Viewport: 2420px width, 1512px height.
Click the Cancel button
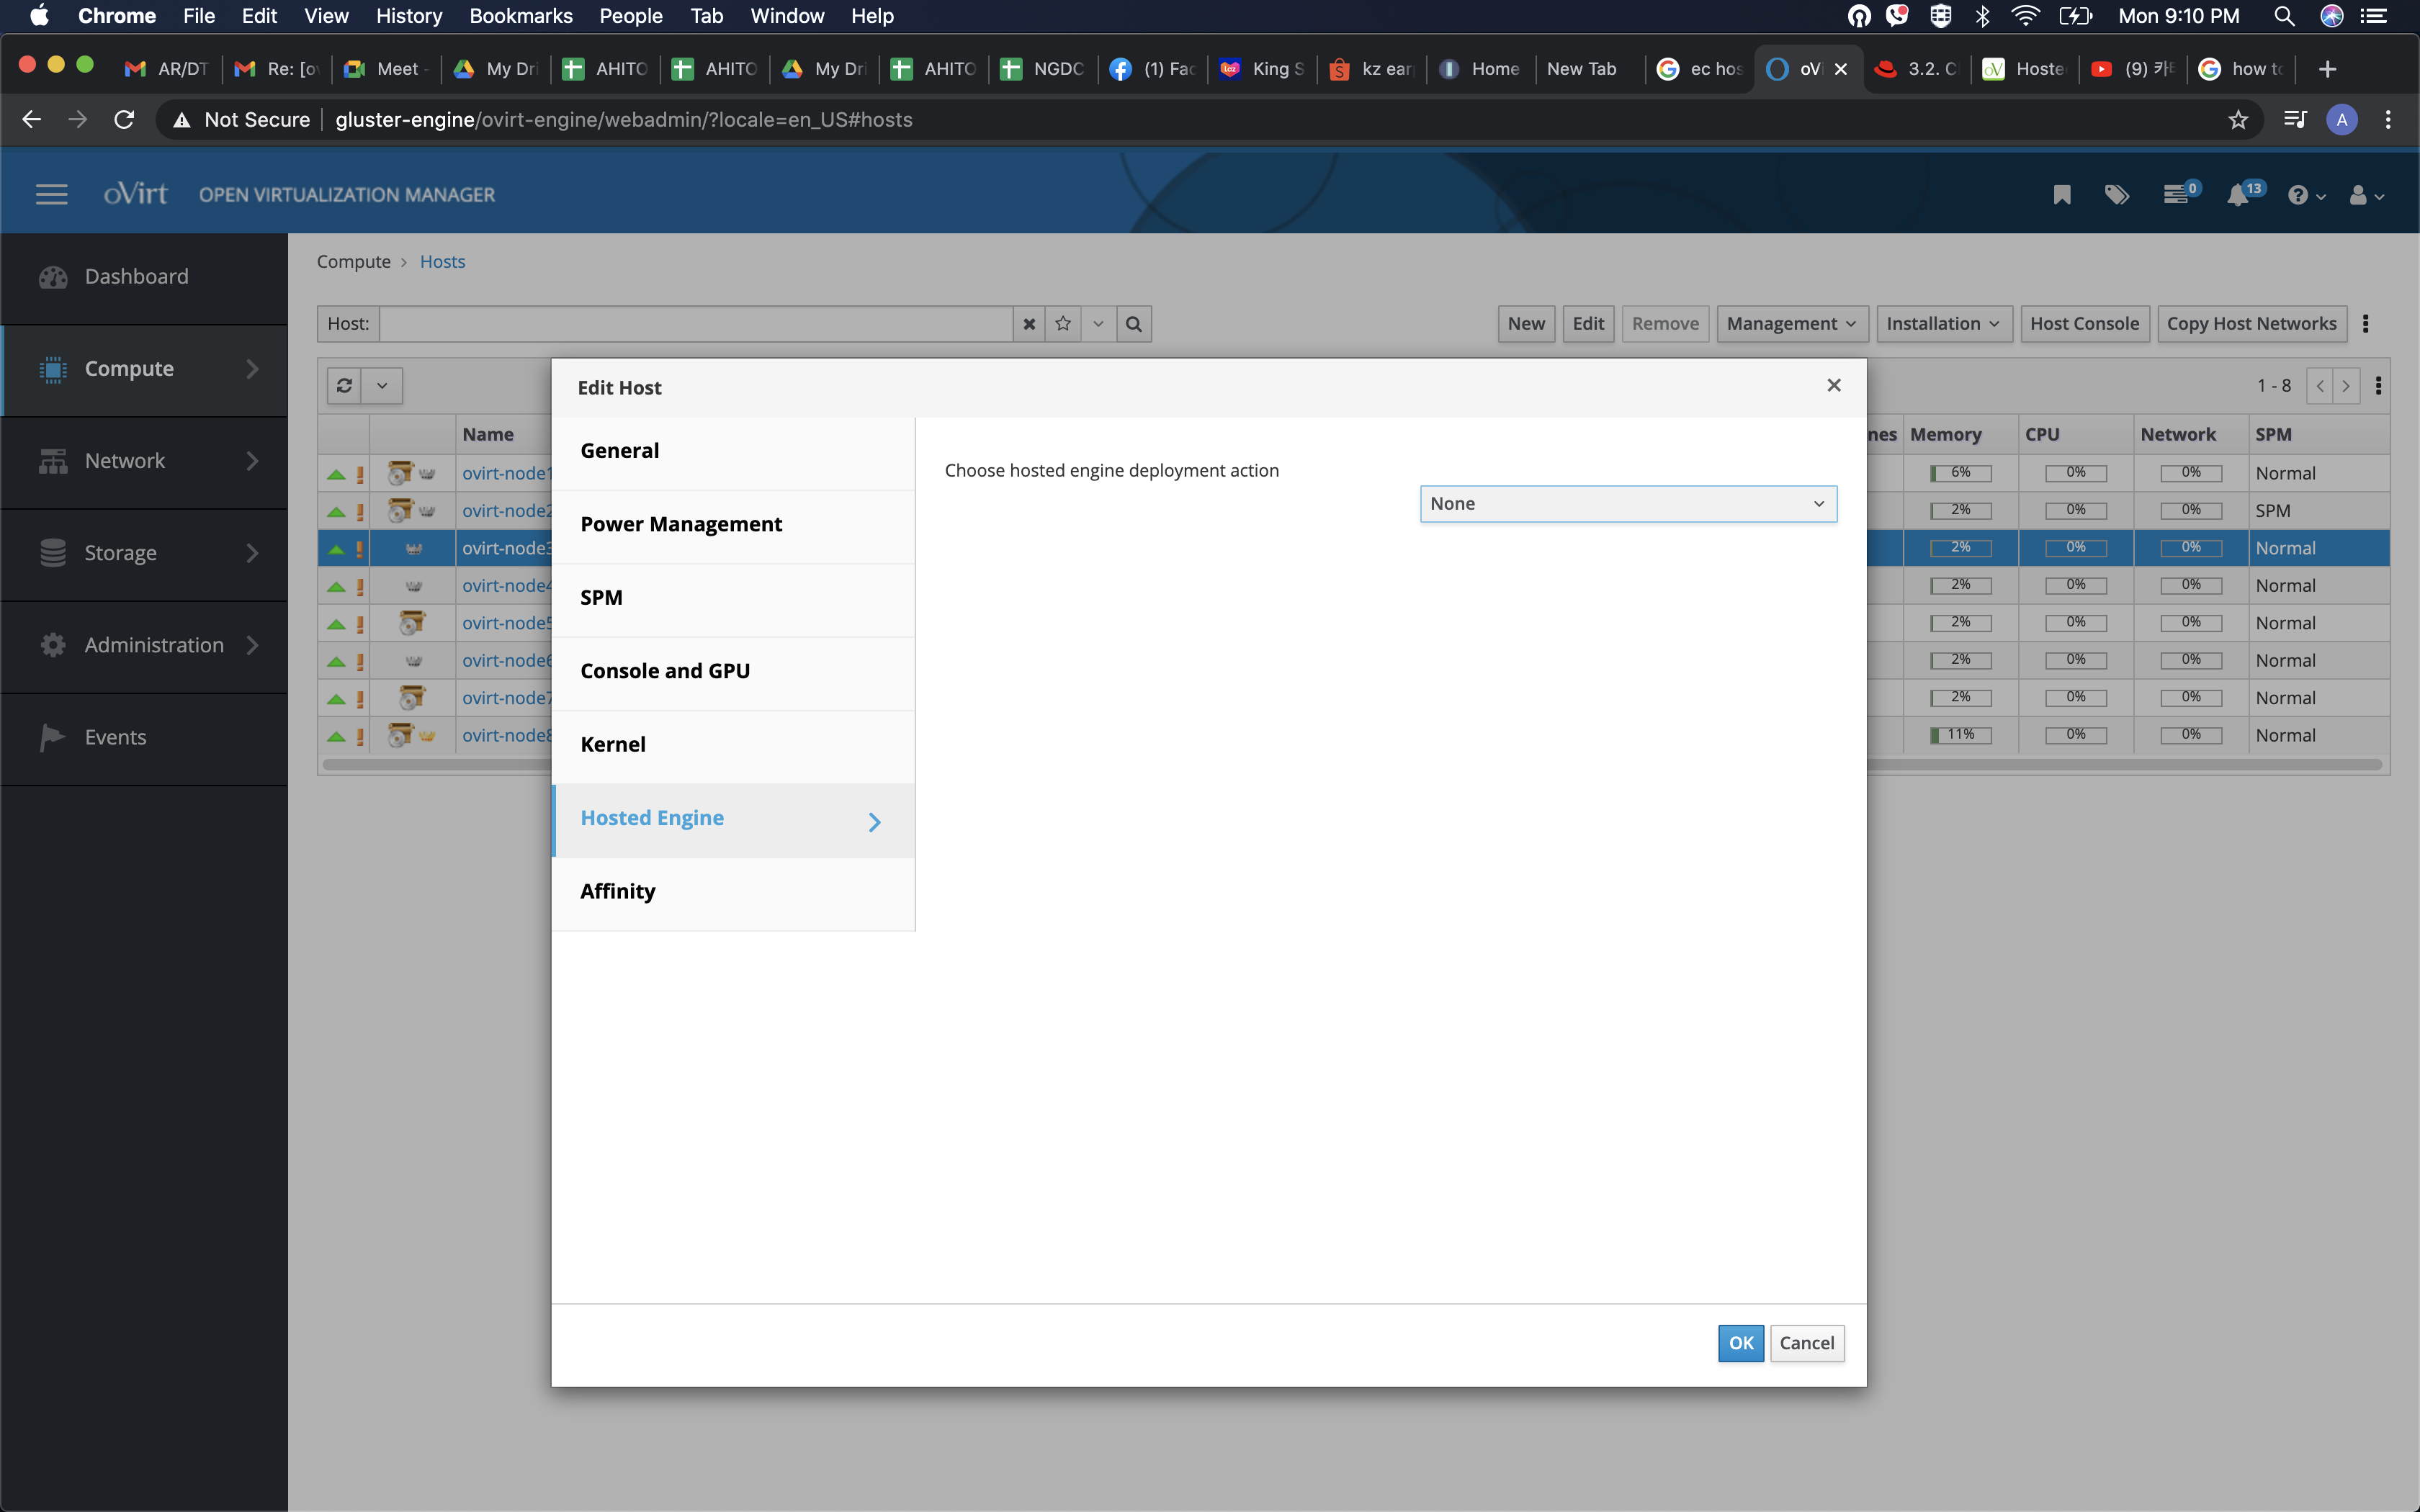click(x=1806, y=1343)
